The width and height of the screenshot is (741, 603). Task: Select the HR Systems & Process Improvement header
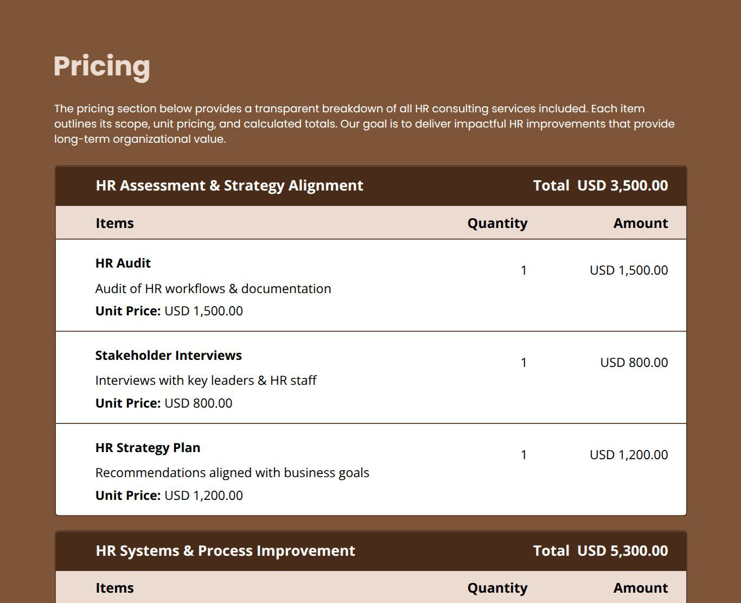225,551
